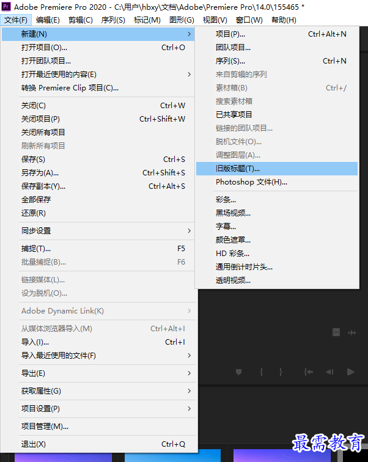Choose 关闭(C) menu entry
This screenshot has width=368, height=462.
(x=98, y=106)
